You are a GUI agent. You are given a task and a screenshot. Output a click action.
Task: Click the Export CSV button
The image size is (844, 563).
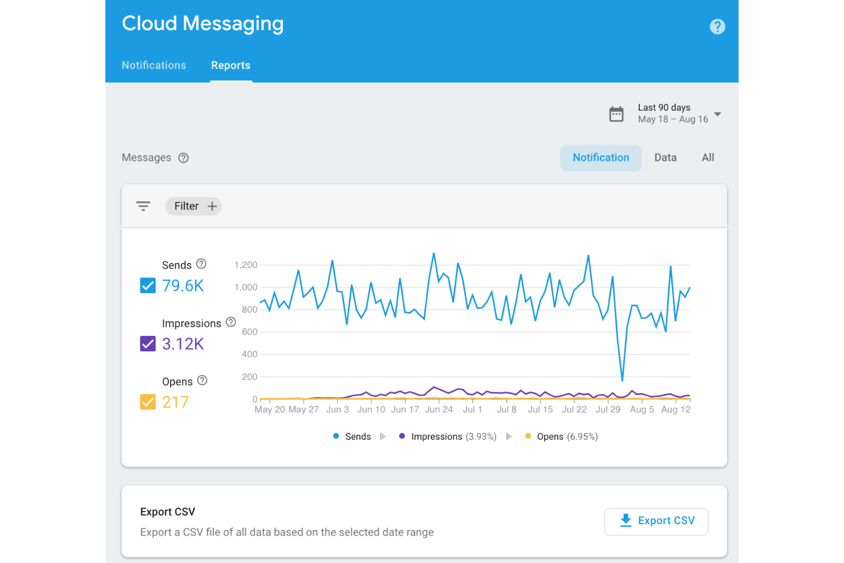click(656, 521)
